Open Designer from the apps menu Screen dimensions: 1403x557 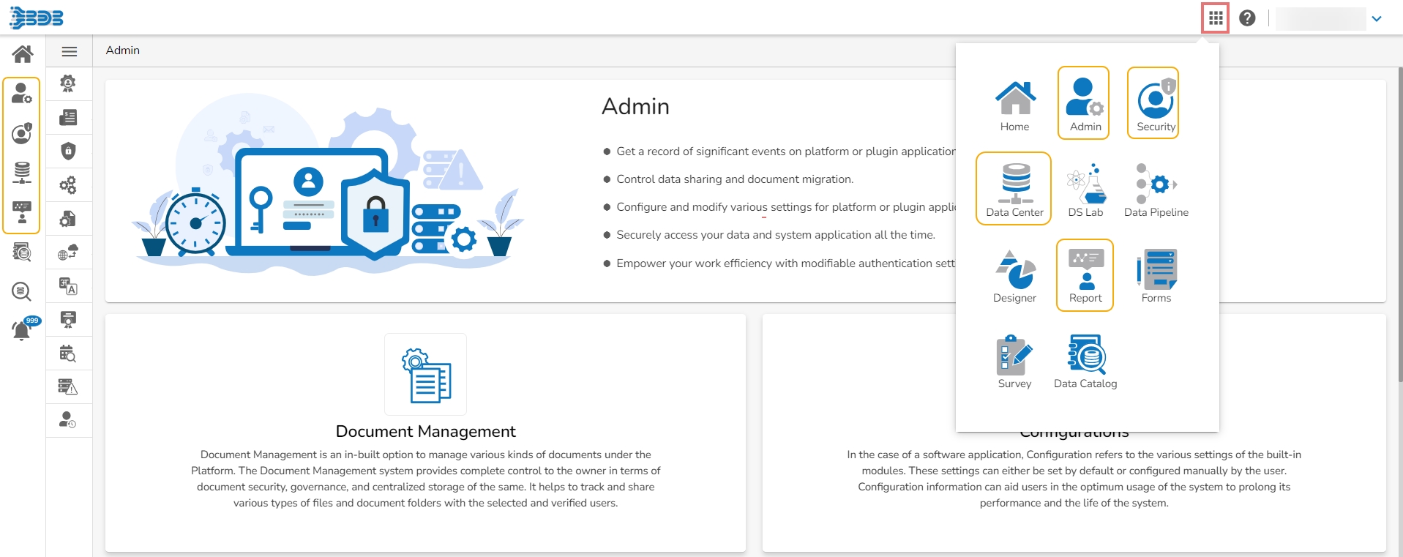click(1015, 276)
